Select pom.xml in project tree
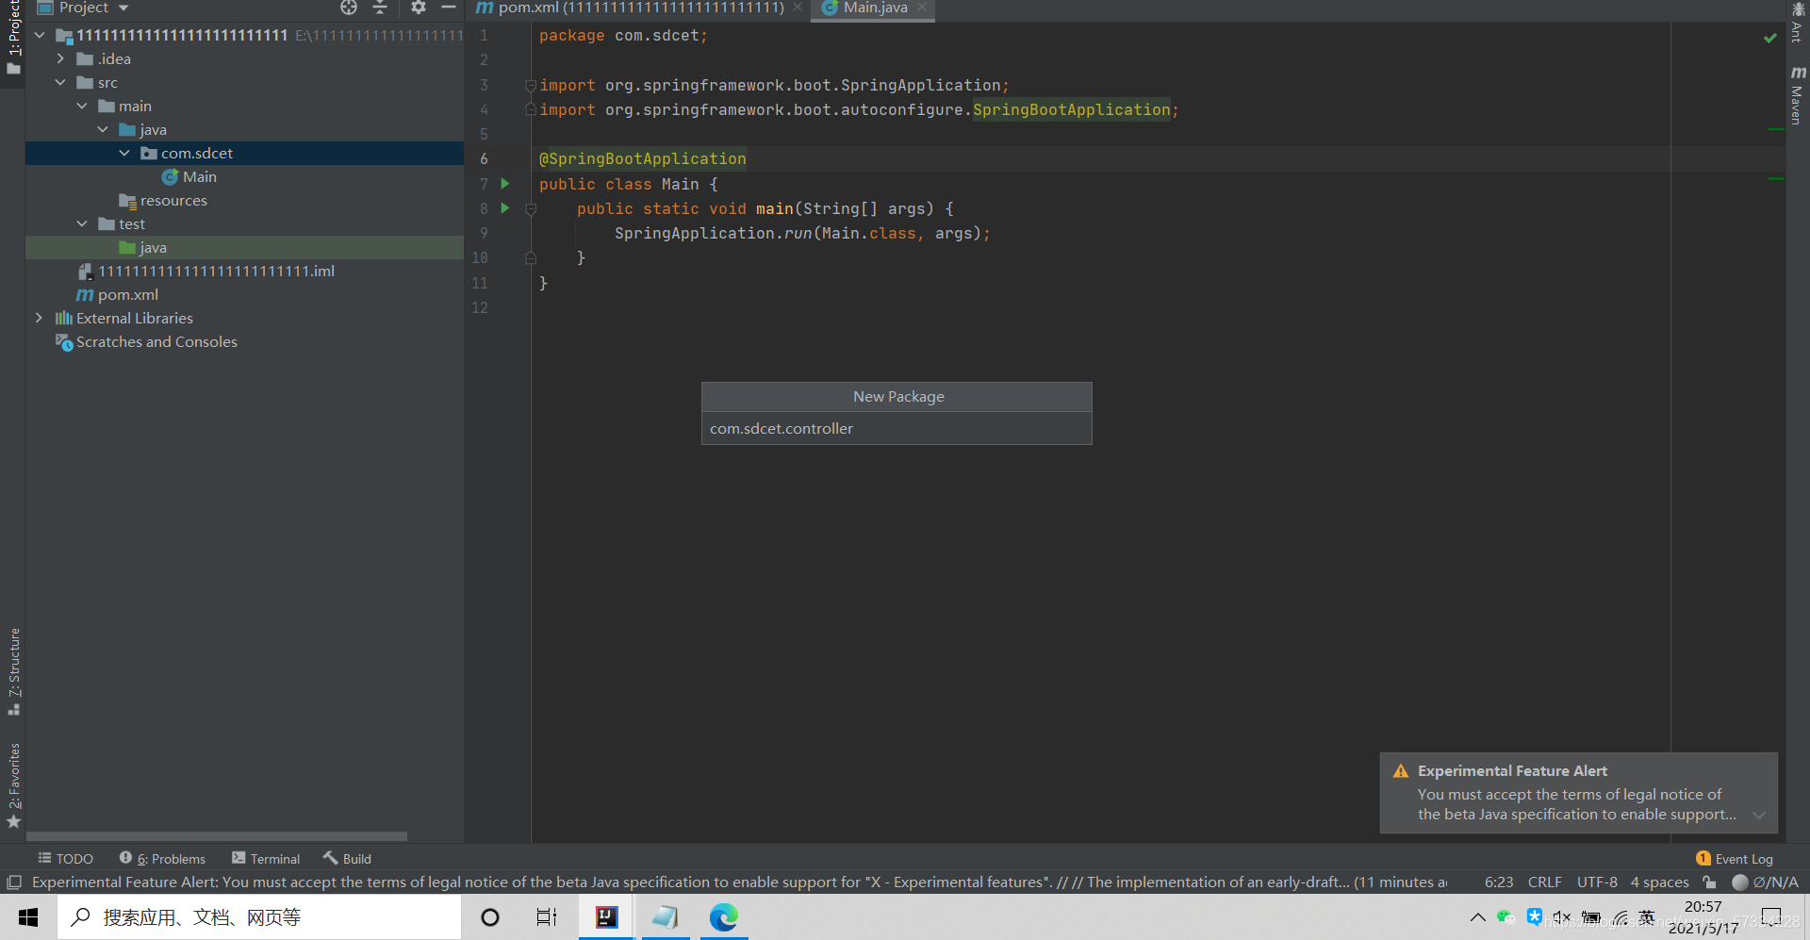 tap(117, 294)
